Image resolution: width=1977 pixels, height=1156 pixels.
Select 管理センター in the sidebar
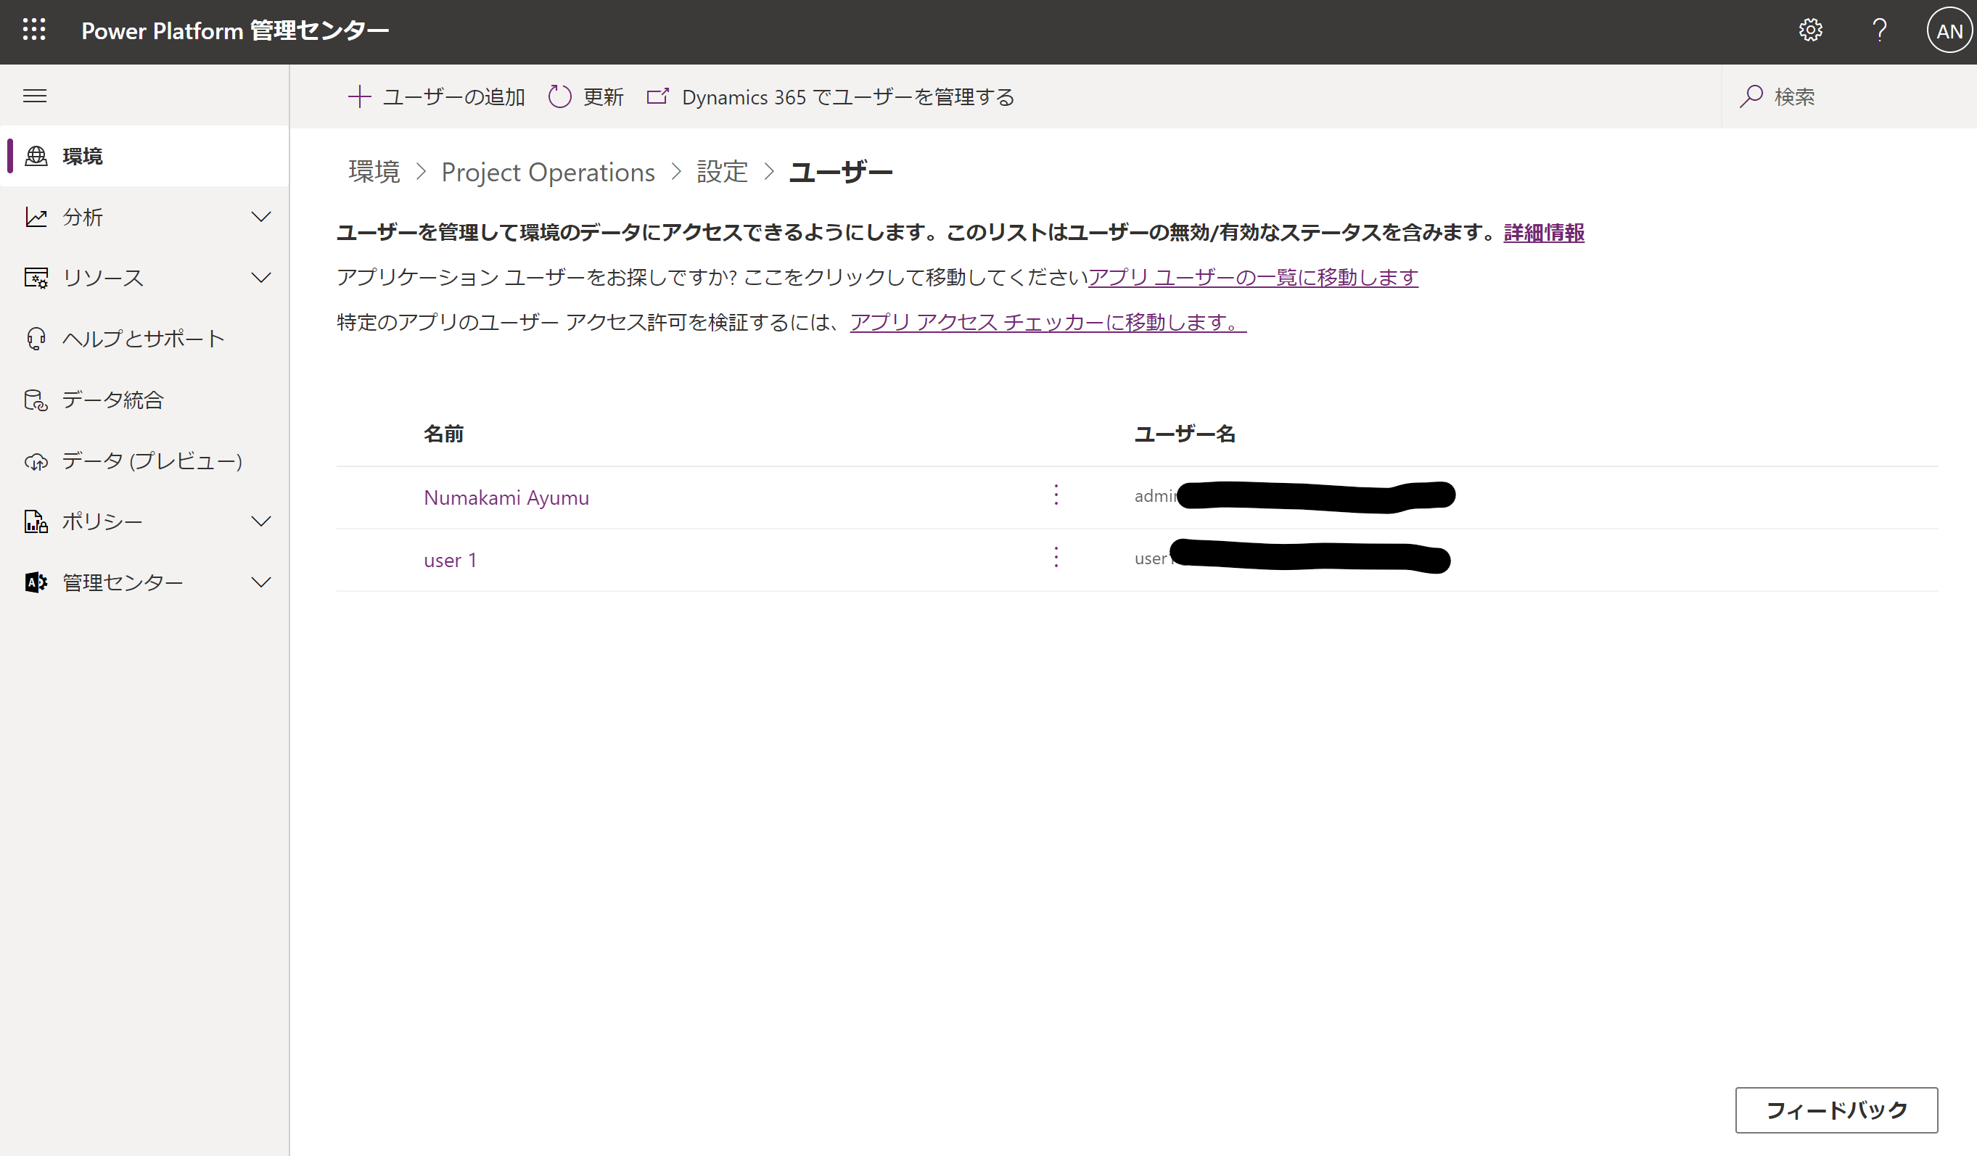coord(144,582)
